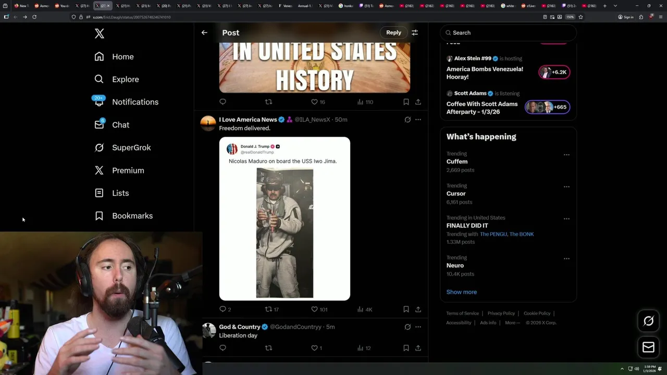Open more options on I Love America News post

click(x=418, y=120)
